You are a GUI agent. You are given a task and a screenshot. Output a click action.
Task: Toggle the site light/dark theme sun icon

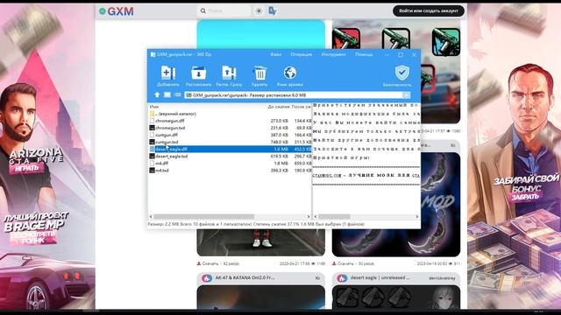tap(259, 11)
